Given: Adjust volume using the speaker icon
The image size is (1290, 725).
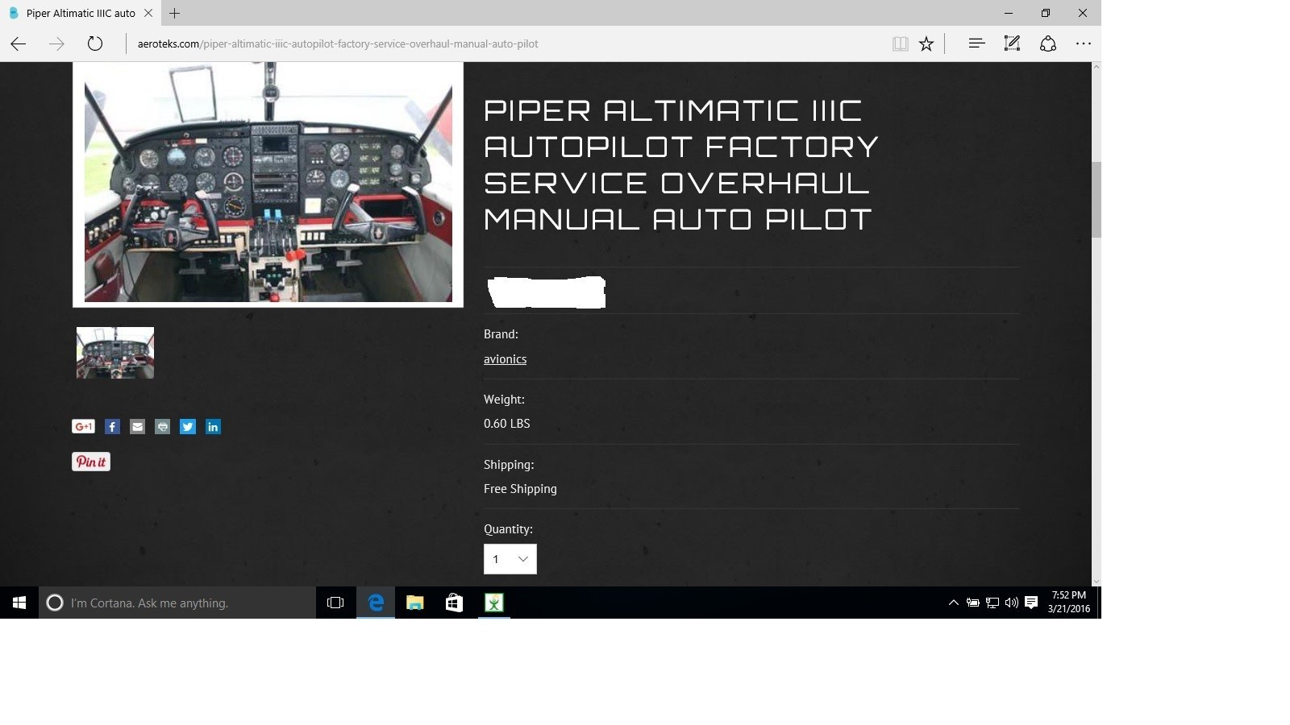Looking at the screenshot, I should point(1011,603).
